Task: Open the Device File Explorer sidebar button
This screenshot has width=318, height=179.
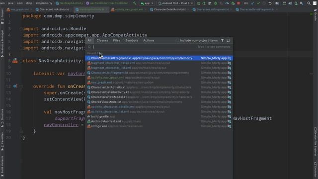Action: tap(316, 142)
